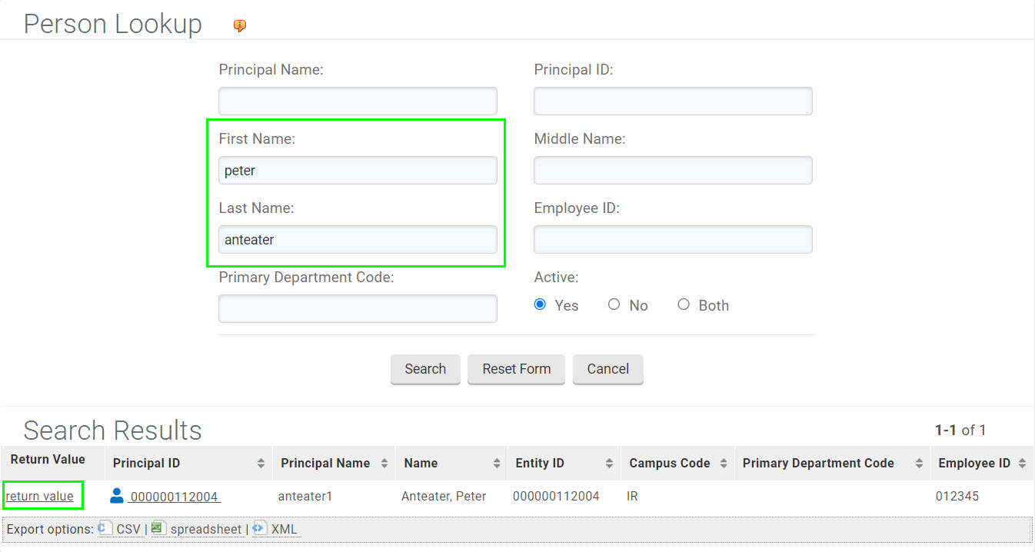This screenshot has width=1035, height=552.
Task: Click the Return Value column header
Action: 48,460
